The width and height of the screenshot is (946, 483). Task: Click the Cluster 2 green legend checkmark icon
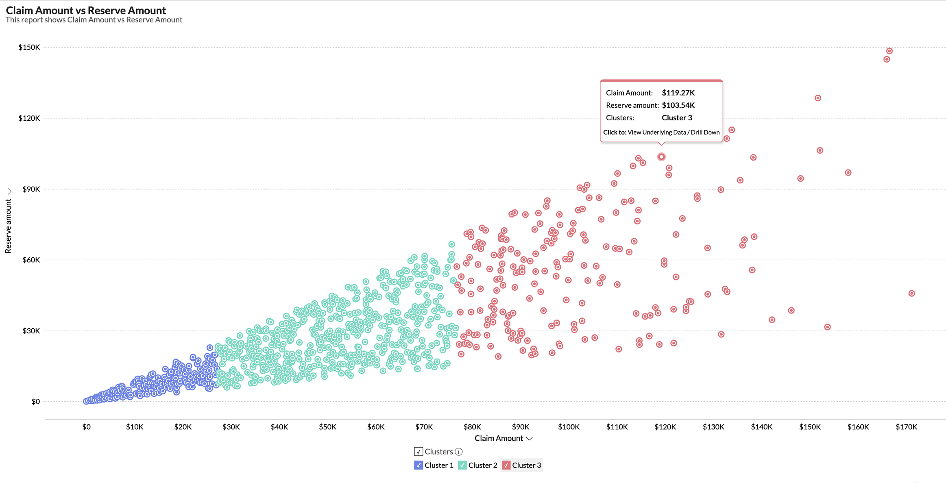[462, 465]
